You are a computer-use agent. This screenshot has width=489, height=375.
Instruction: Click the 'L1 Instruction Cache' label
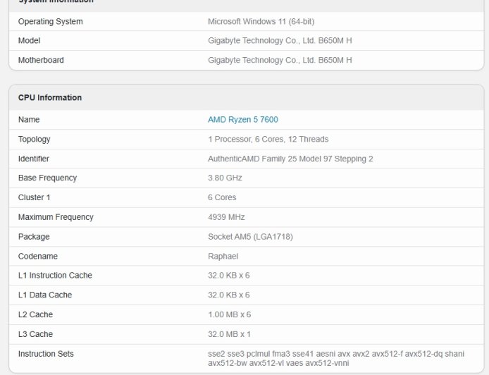pyautogui.click(x=55, y=276)
